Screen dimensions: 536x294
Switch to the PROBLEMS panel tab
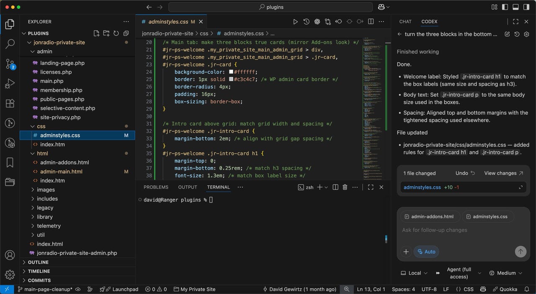click(156, 187)
